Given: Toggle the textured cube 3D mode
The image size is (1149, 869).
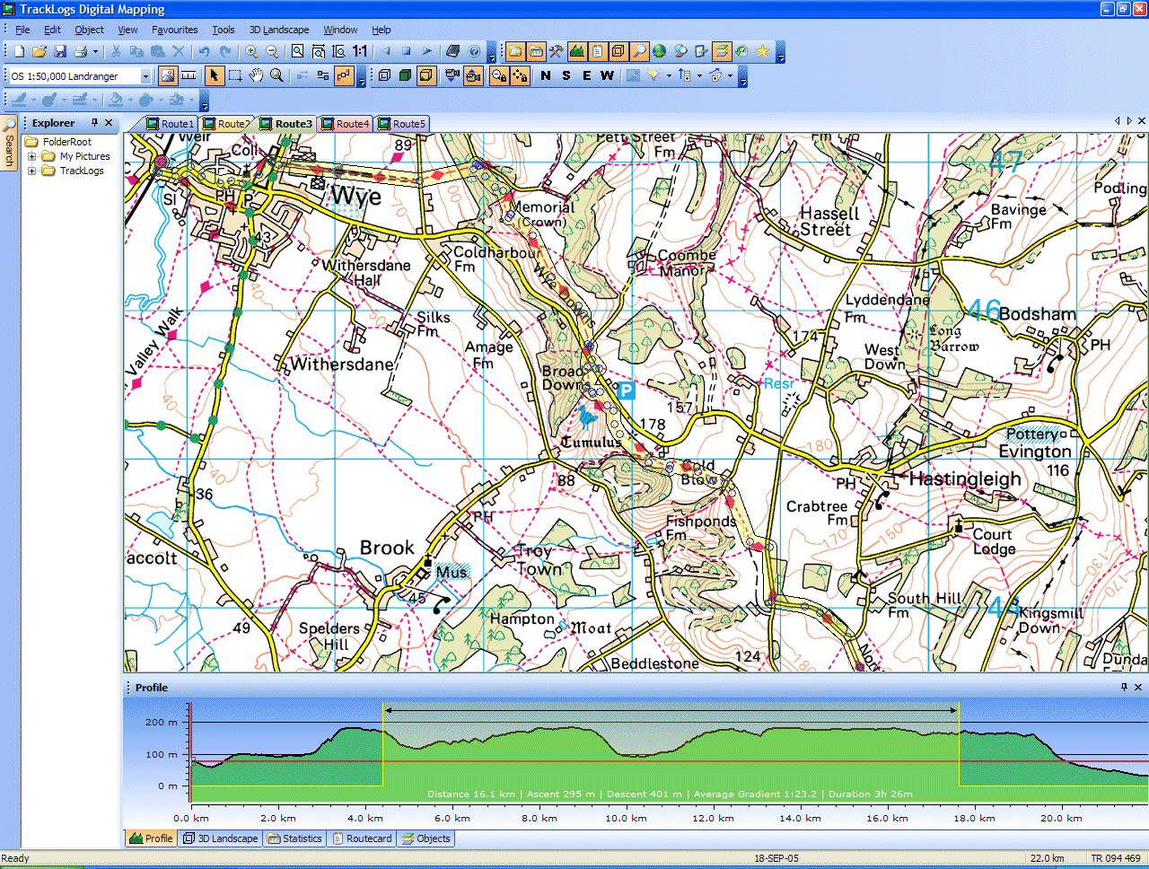Looking at the screenshot, I should [x=426, y=75].
